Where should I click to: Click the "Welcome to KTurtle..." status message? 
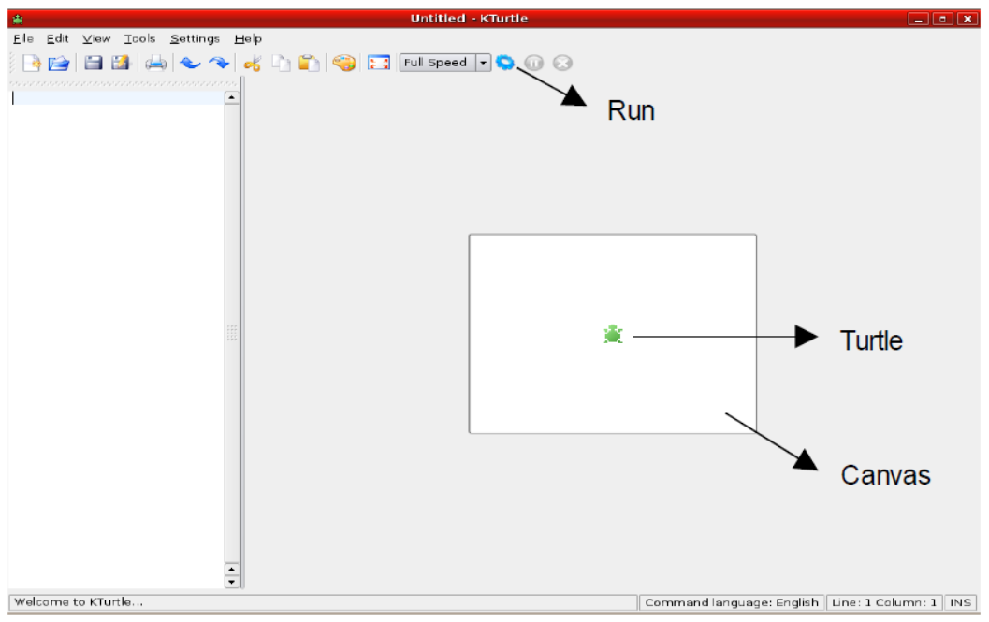point(79,601)
